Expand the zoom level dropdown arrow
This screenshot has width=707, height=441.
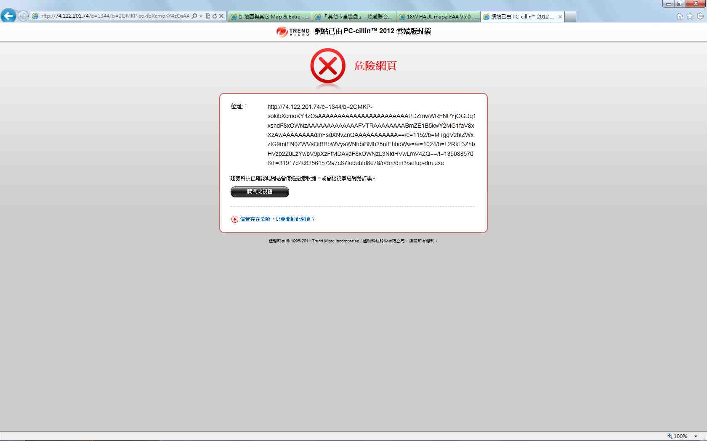696,436
